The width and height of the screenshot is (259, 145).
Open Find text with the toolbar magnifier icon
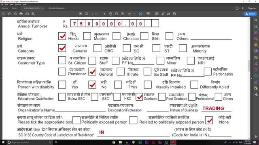[33, 14]
